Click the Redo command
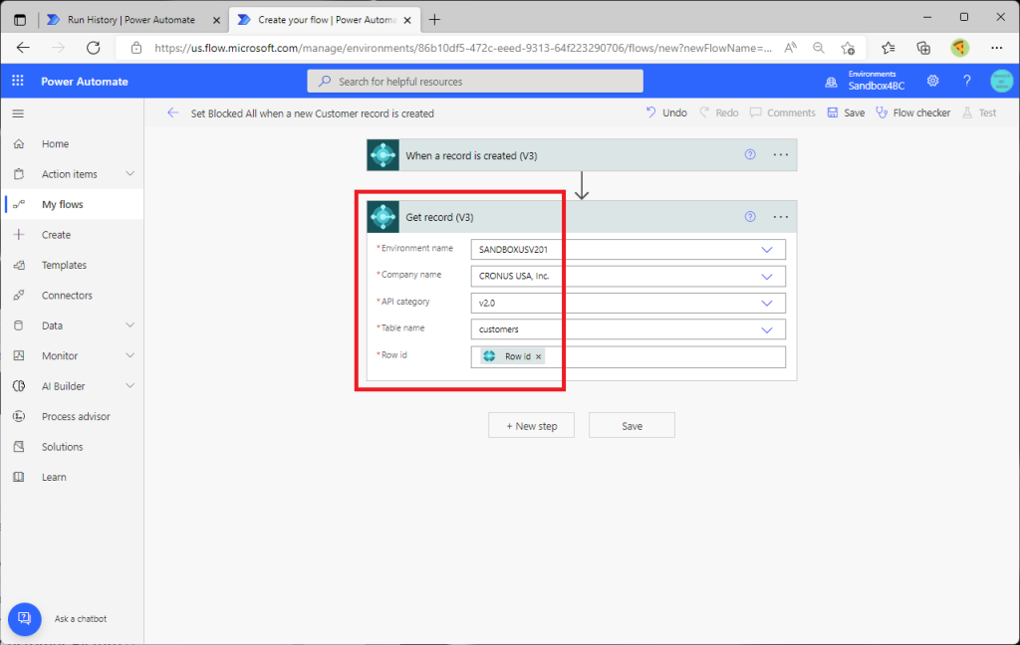This screenshot has width=1020, height=645. tap(719, 112)
